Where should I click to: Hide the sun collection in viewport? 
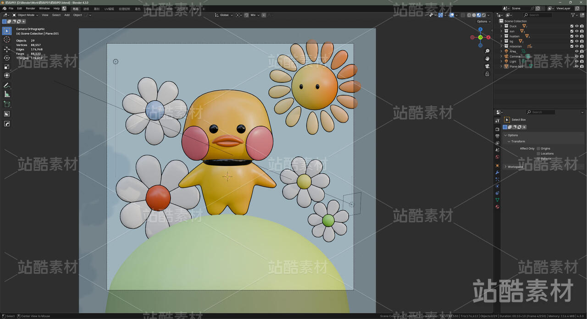click(576, 31)
